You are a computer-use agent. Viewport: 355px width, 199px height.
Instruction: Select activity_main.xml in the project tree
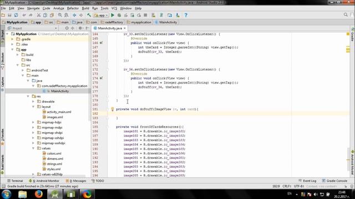[57, 112]
